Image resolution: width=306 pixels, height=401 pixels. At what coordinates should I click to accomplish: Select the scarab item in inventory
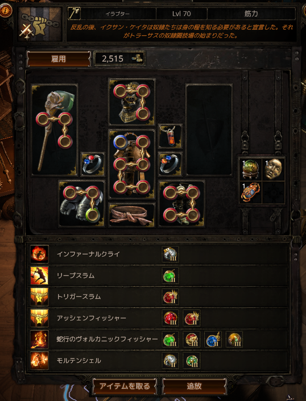[250, 192]
